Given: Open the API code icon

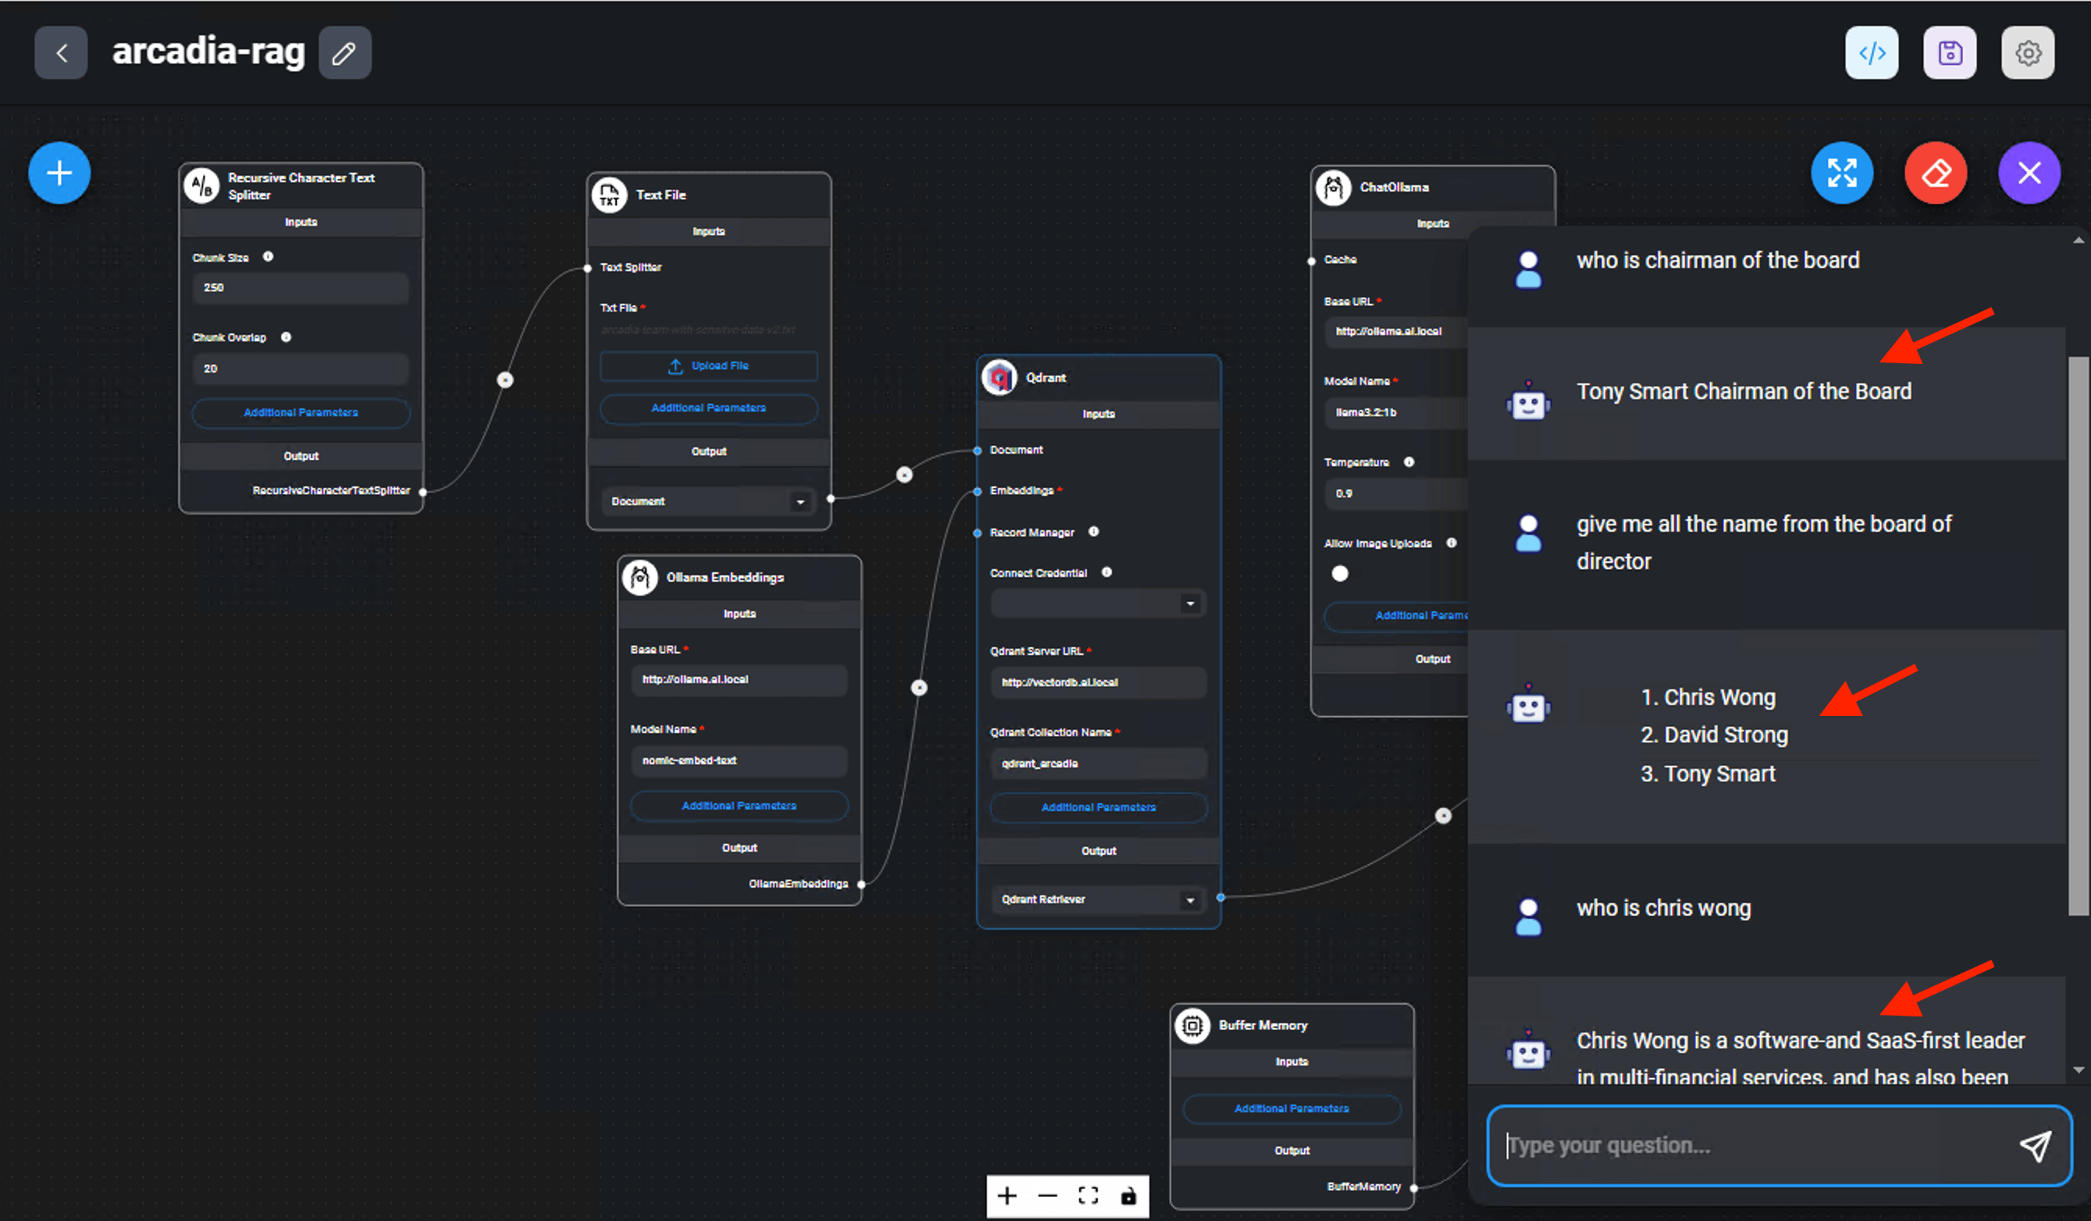Looking at the screenshot, I should [1871, 53].
